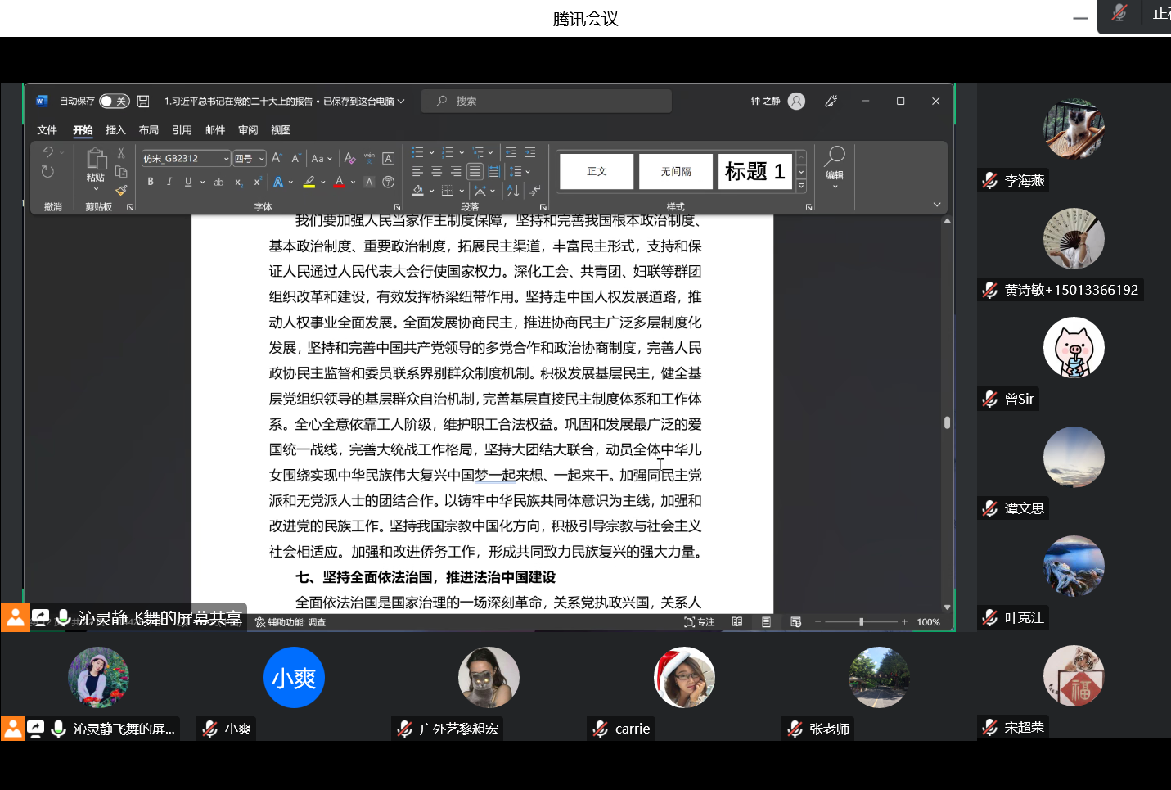Apply superscript formatting
This screenshot has height=790, width=1171.
click(257, 182)
